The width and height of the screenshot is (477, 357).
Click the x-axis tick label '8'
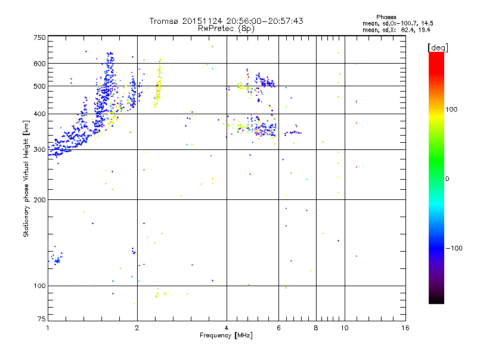pos(316,328)
